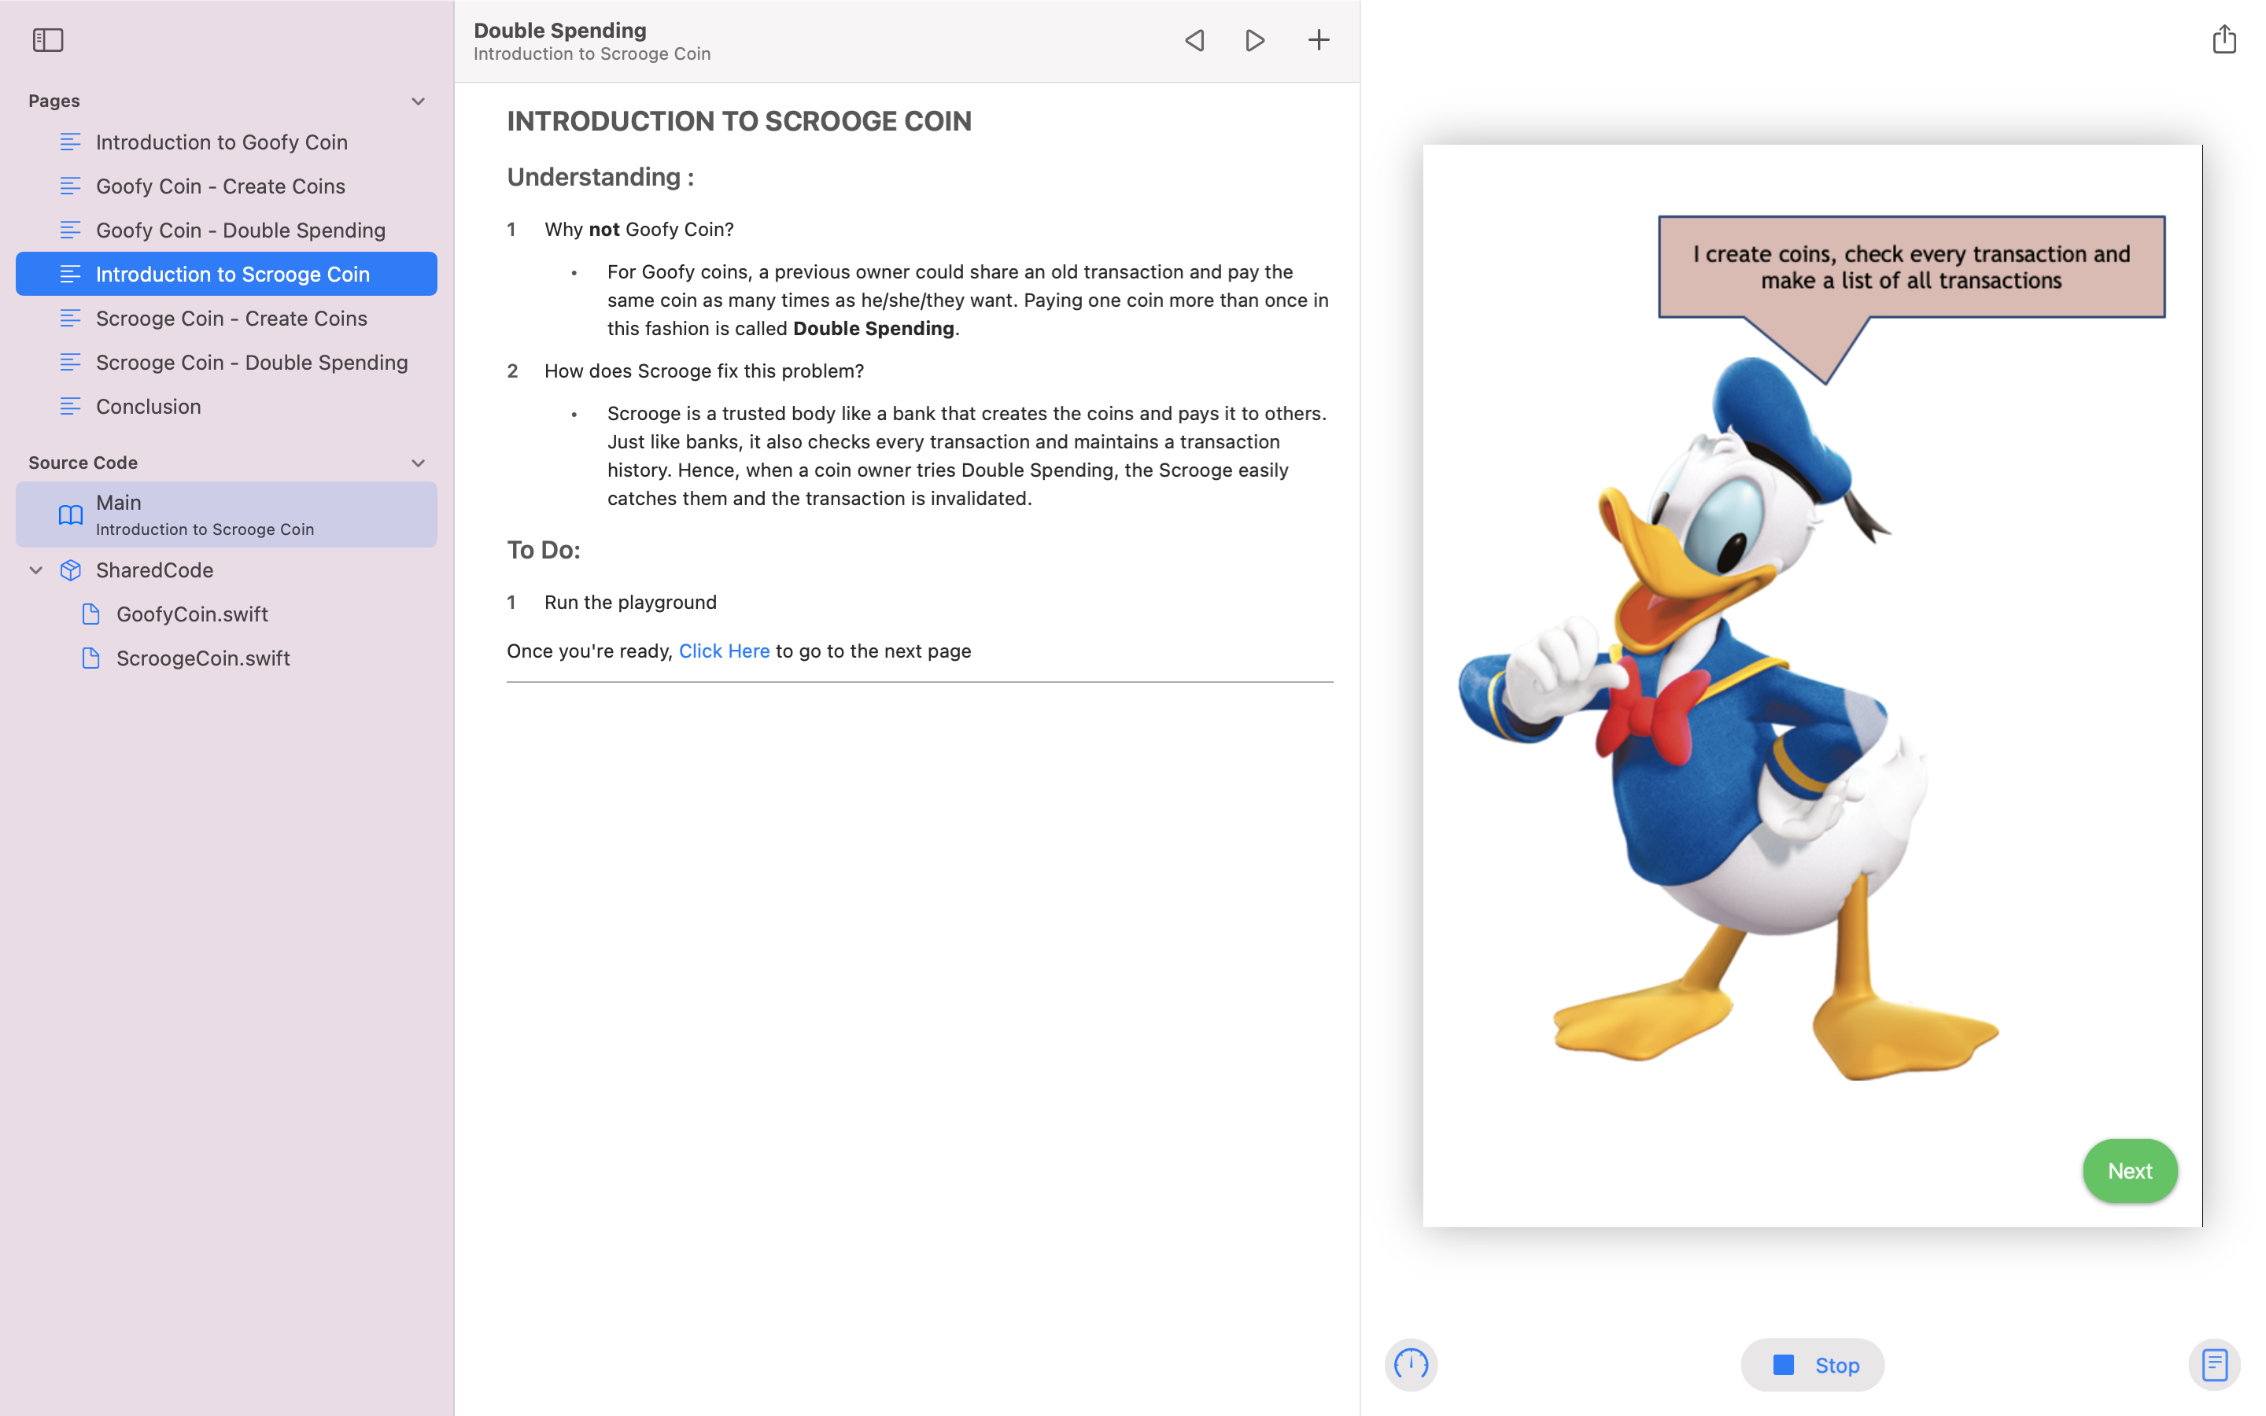Select Scrooge Coin - Double Spending page
The width and height of the screenshot is (2266, 1416).
click(251, 363)
